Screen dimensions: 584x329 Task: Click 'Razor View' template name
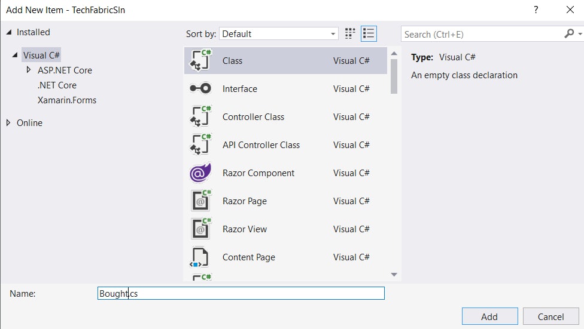click(245, 229)
